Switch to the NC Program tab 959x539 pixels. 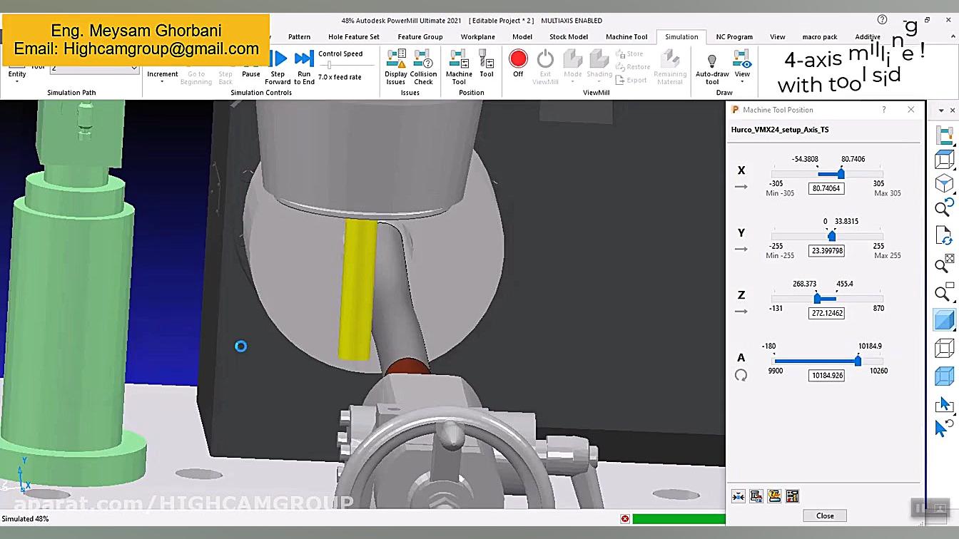tap(734, 36)
